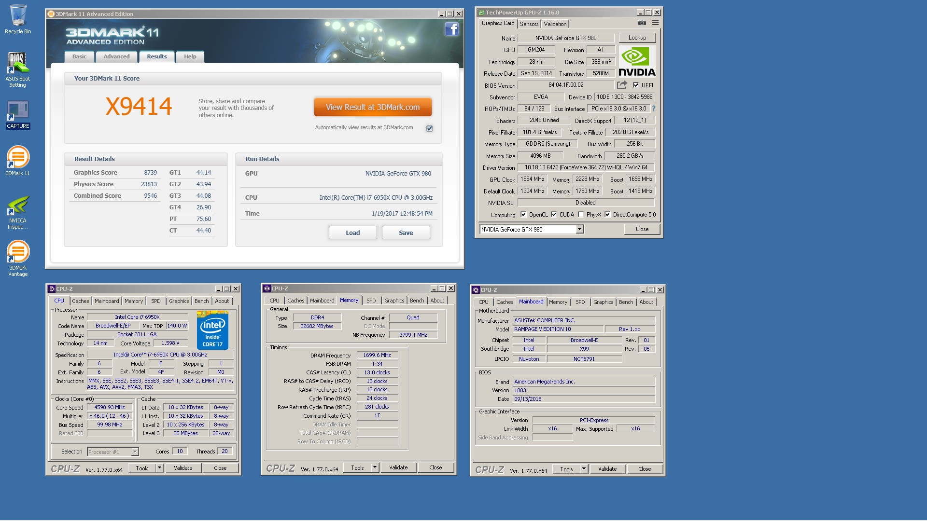Click the Load button in Run Details
The height and width of the screenshot is (521, 927).
[x=353, y=233]
